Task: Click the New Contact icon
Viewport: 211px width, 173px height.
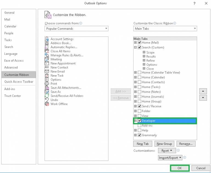Action: coord(47,67)
